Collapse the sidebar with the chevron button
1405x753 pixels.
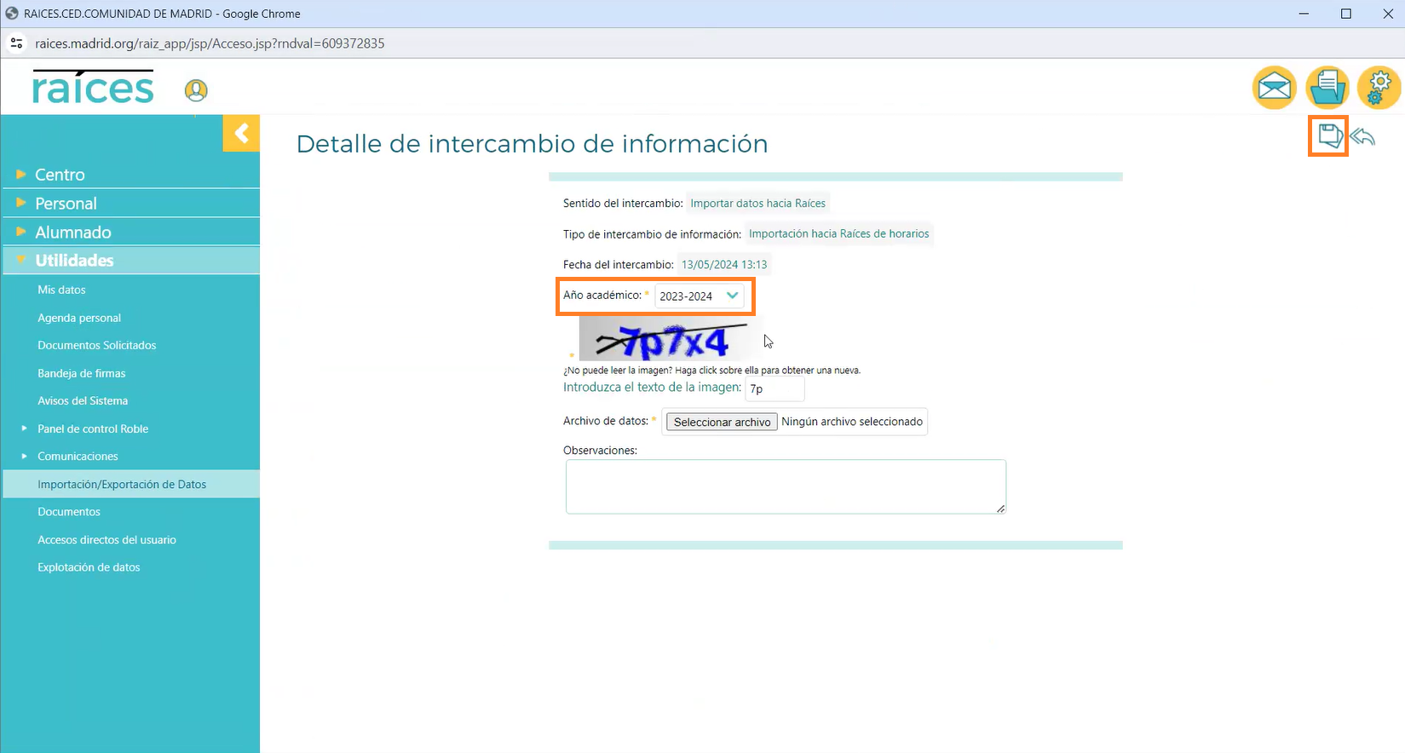coord(241,133)
